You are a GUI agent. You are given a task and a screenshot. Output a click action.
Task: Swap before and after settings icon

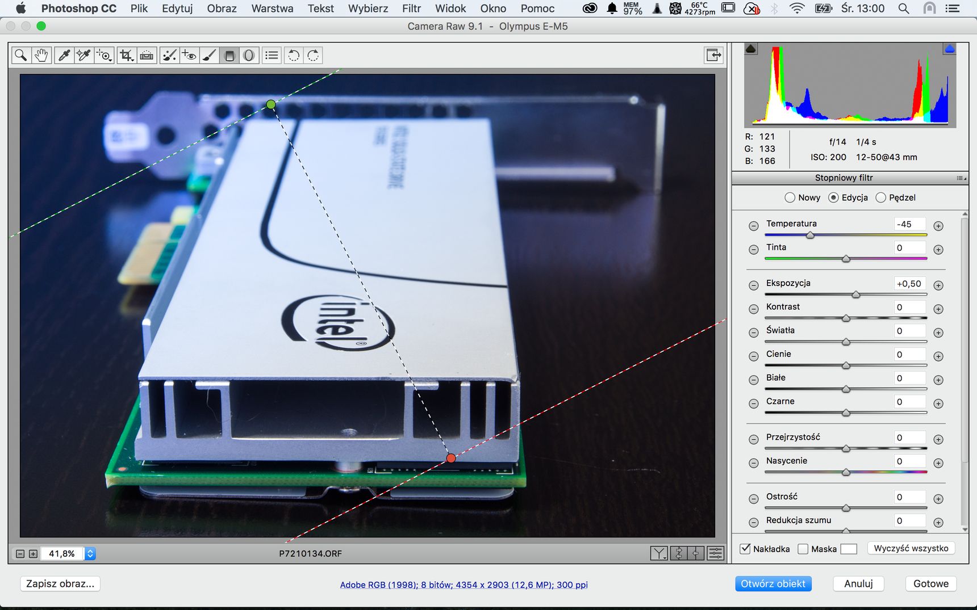pos(678,553)
